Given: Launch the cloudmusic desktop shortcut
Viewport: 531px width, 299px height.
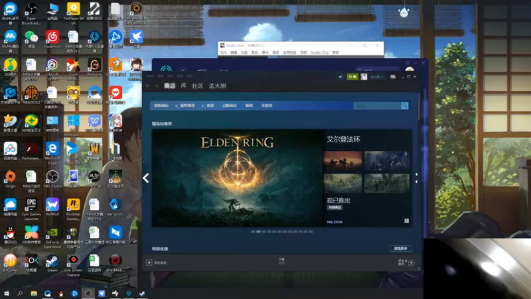Looking at the screenshot, I should tap(52, 39).
